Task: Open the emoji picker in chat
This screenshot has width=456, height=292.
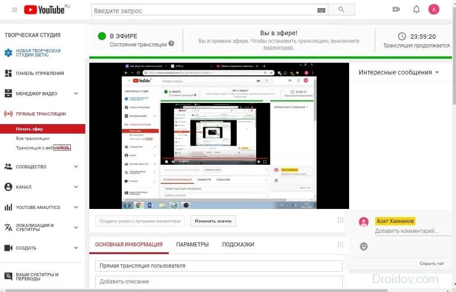Action: coord(364,246)
